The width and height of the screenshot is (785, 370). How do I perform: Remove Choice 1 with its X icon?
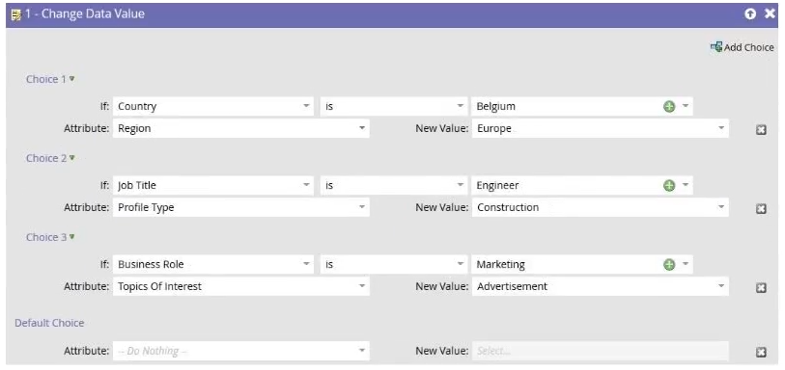point(761,130)
